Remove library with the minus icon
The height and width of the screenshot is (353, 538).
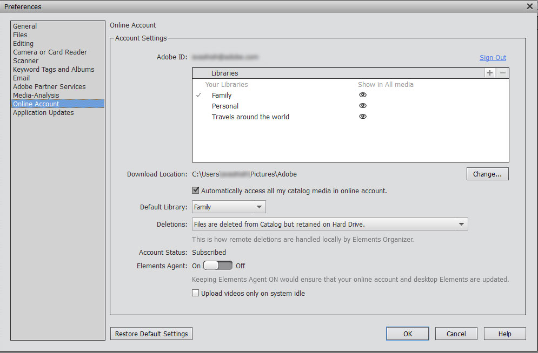click(503, 73)
